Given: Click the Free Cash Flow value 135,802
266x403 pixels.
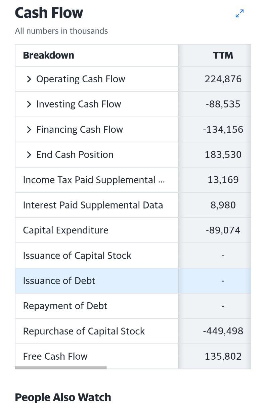Looking at the screenshot, I should [223, 356].
